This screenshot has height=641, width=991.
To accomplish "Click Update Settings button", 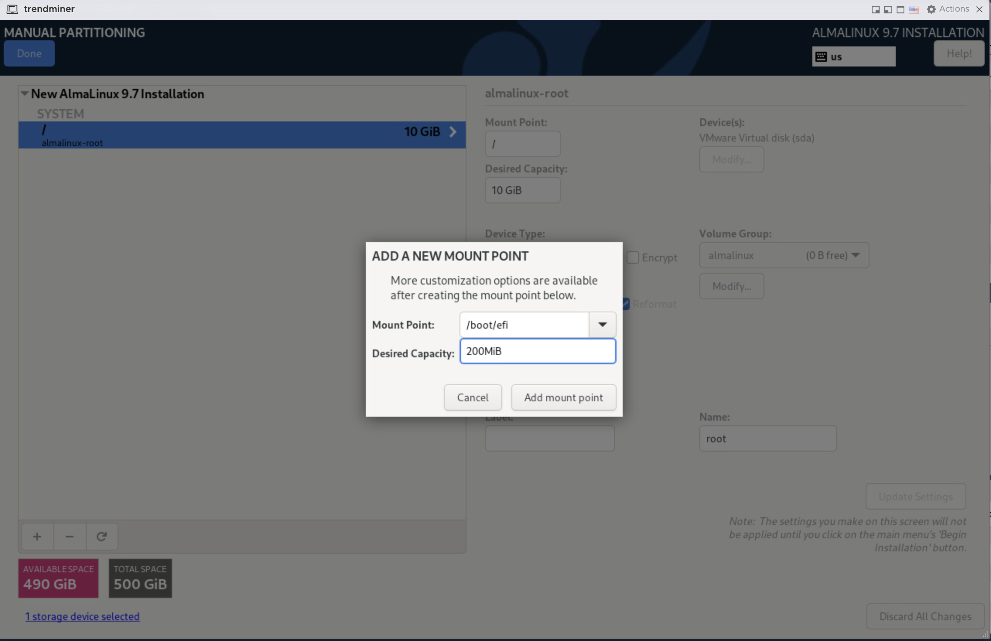I will click(x=916, y=496).
